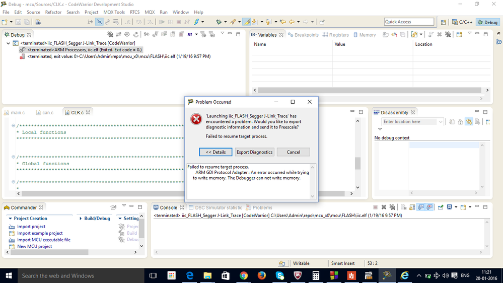Click remove all terminated launches in Console
The height and width of the screenshot is (283, 503).
(x=392, y=207)
